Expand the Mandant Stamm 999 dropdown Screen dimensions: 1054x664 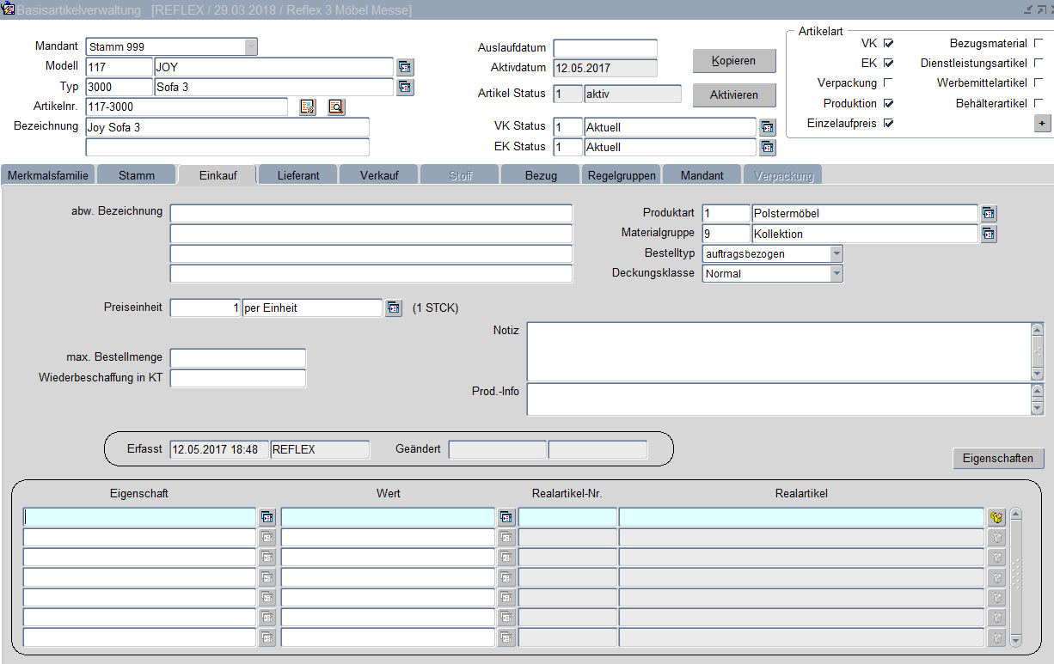(250, 46)
